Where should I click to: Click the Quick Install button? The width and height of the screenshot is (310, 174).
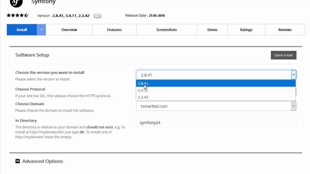point(283,55)
